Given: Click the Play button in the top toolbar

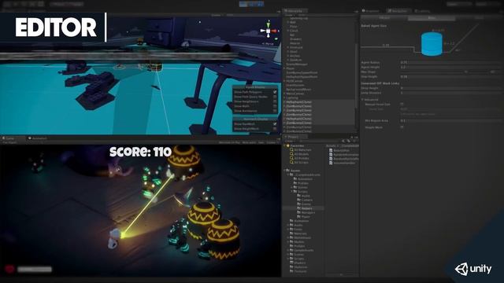Looking at the screenshot, I should (243, 4).
